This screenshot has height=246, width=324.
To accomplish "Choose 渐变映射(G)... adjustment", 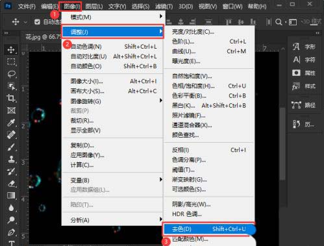I will (x=209, y=179).
